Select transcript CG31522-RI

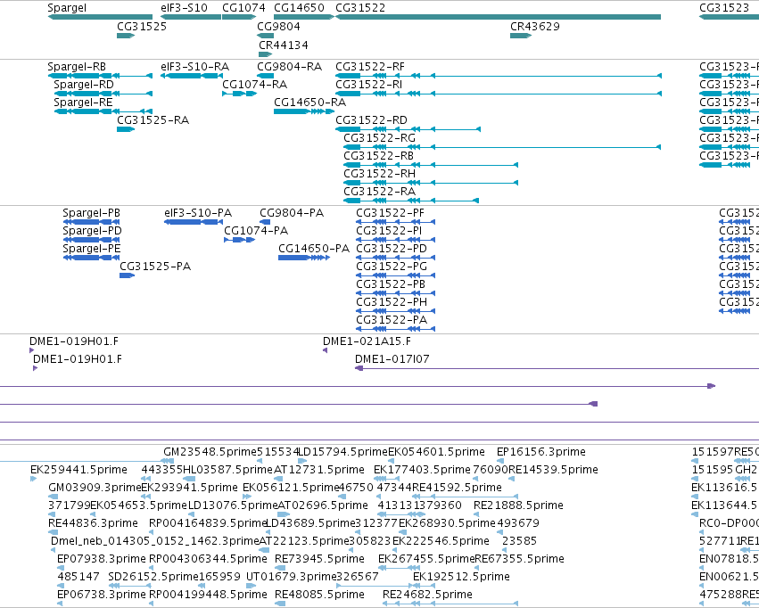(499, 94)
